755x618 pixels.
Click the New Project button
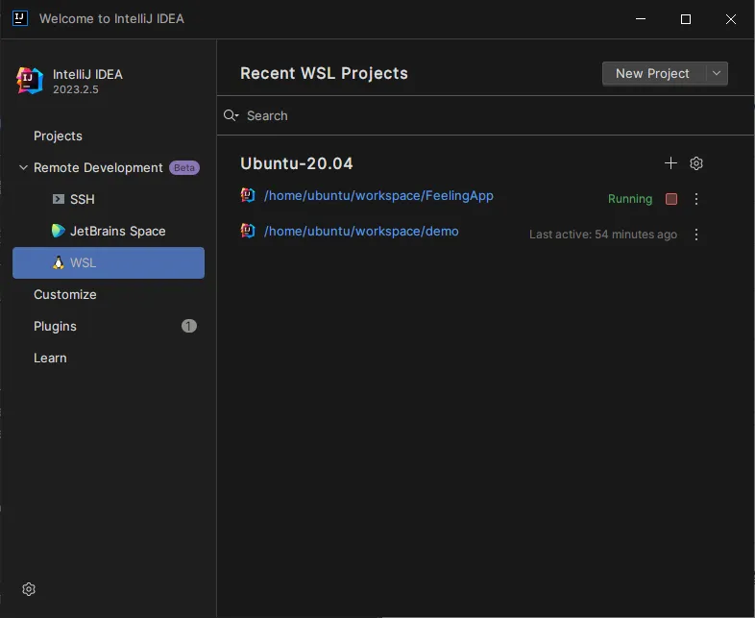(x=654, y=73)
